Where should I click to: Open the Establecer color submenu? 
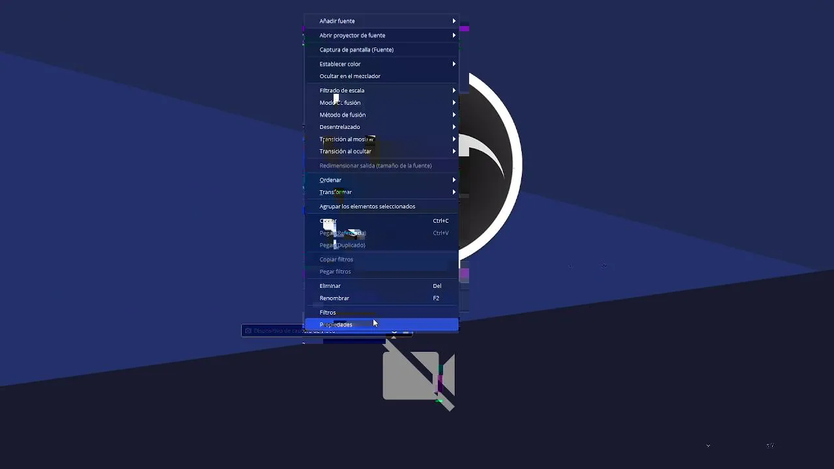(x=382, y=64)
